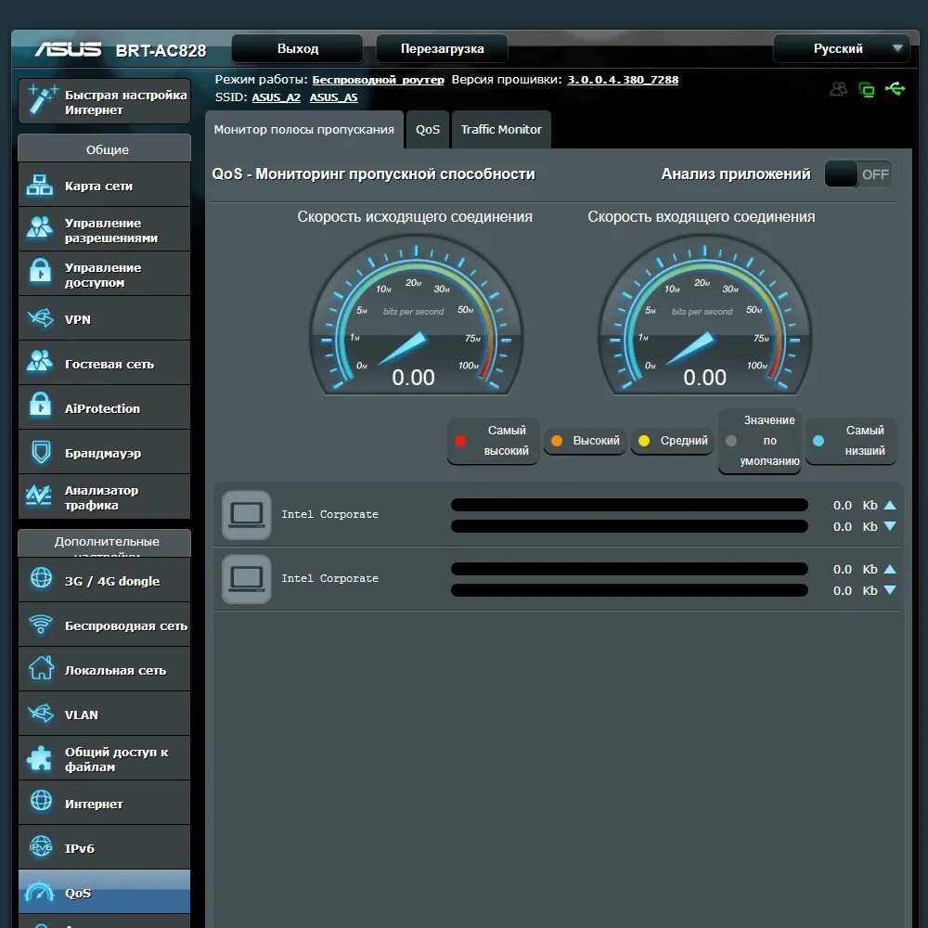Click the ASUS logo

68,50
